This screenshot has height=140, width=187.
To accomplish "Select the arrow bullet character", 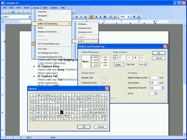I will [142, 57].
